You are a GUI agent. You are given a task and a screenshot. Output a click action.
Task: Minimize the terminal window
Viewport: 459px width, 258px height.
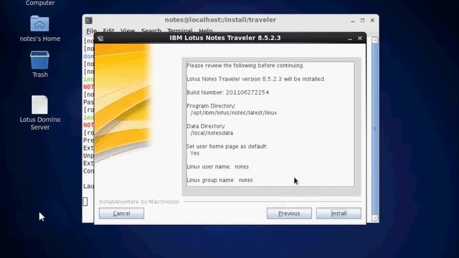click(353, 20)
